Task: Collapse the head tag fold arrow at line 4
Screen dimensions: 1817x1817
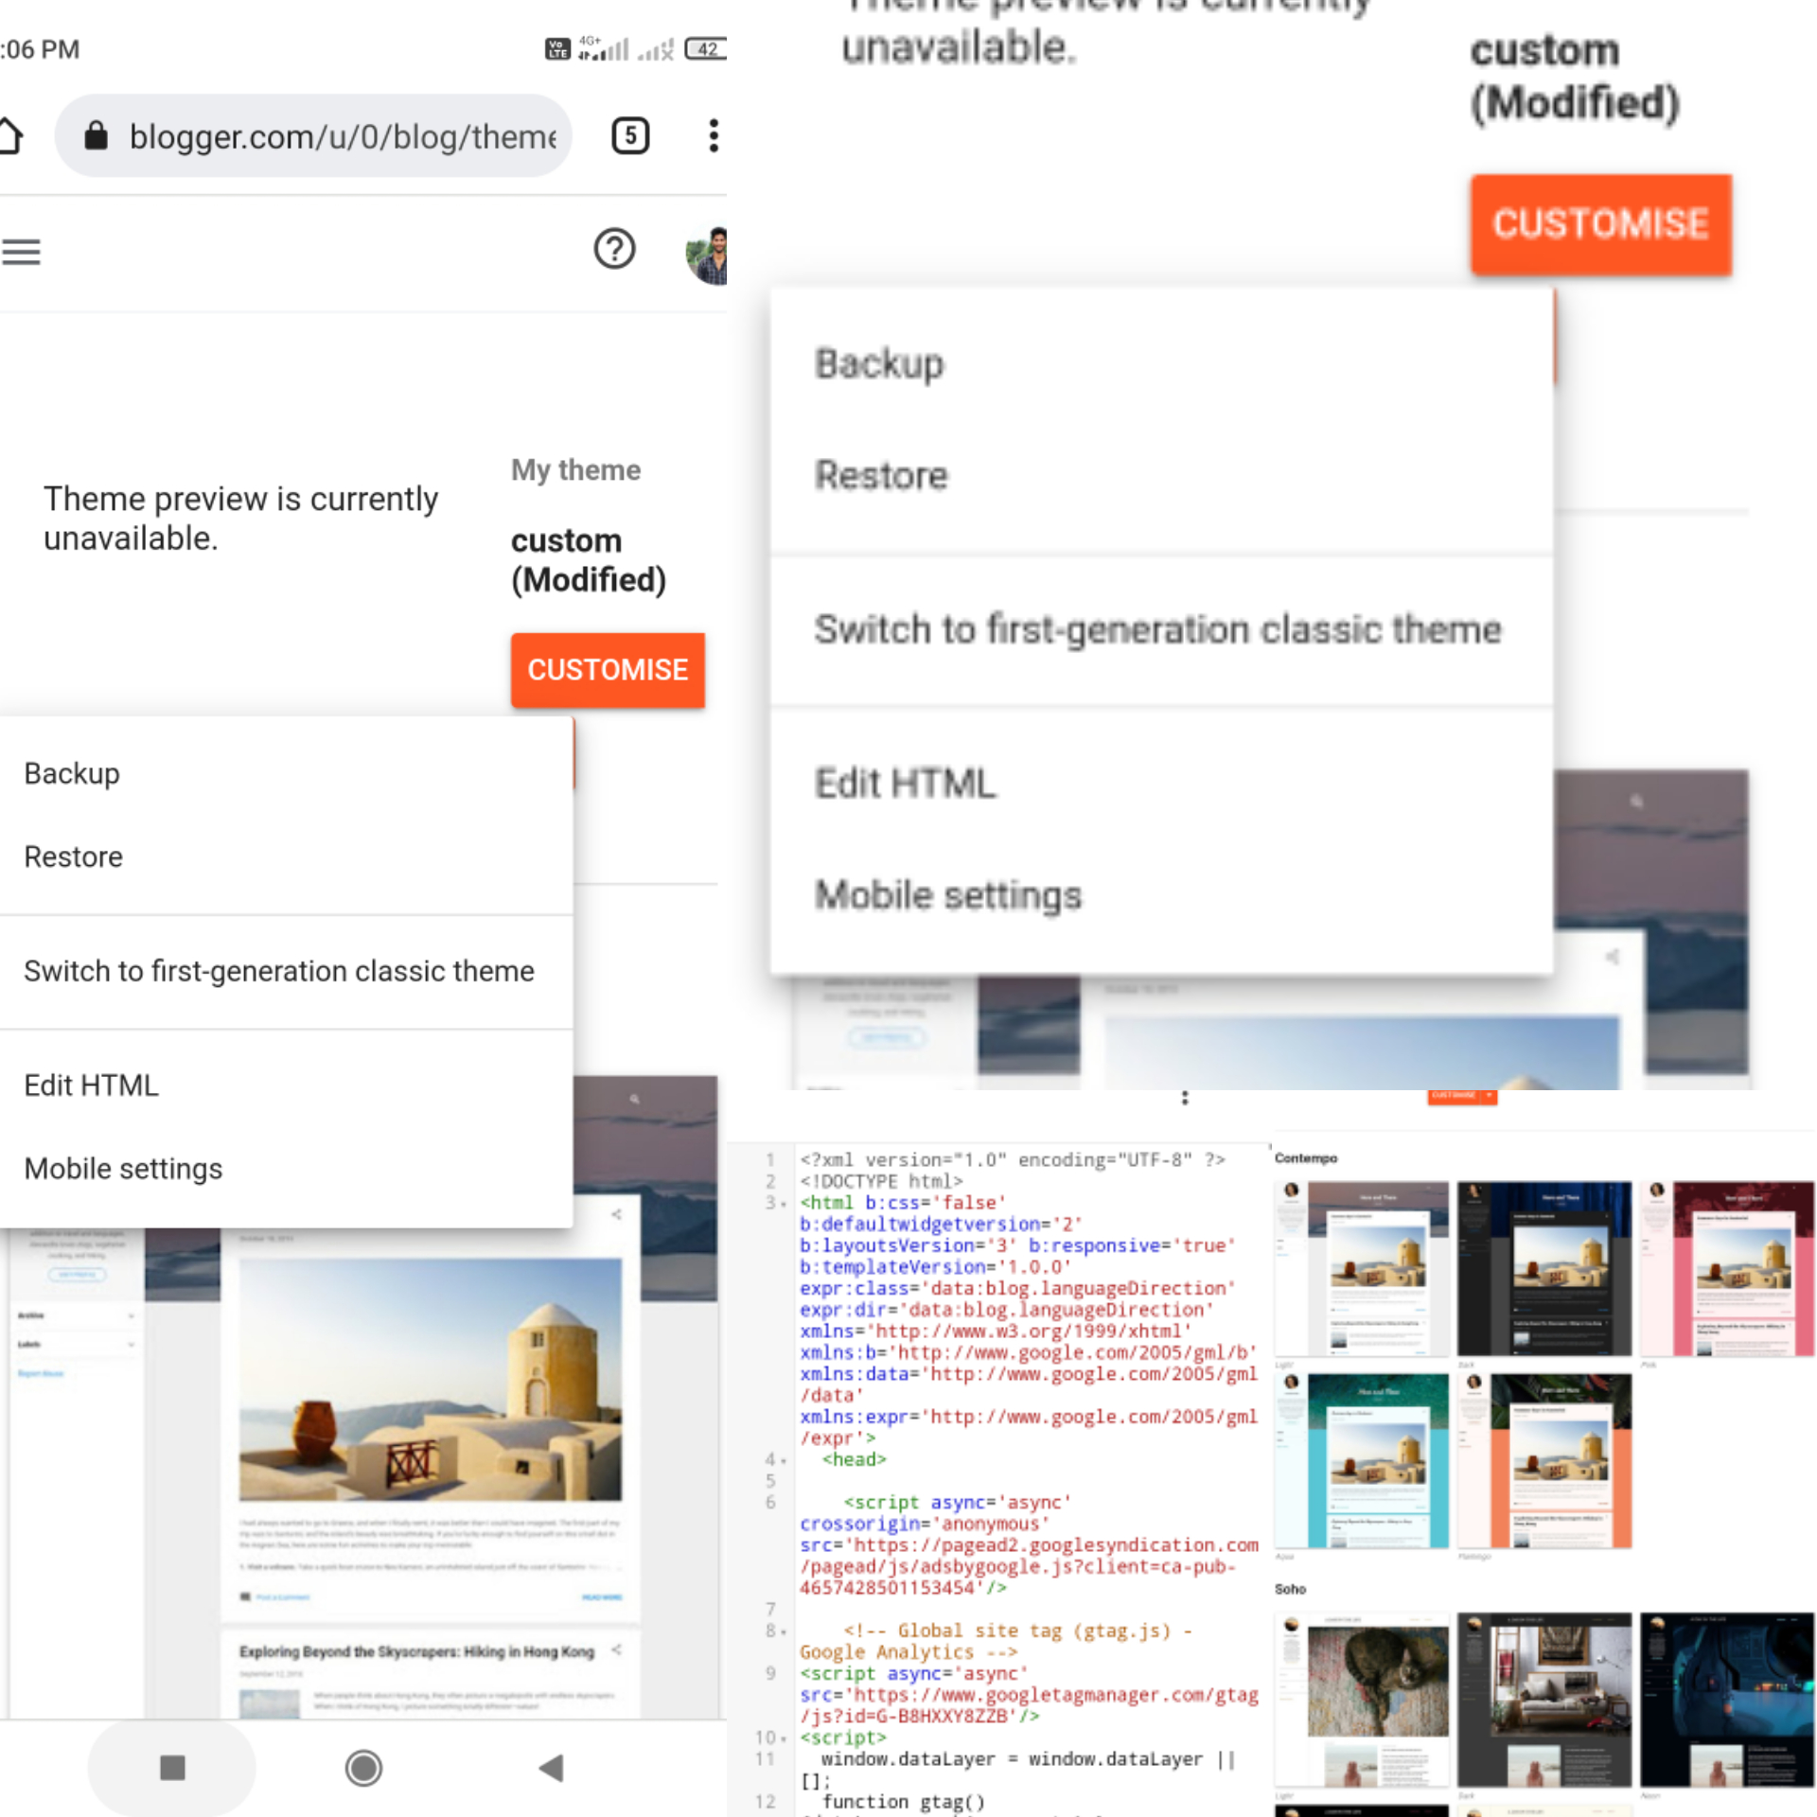Action: coord(784,1460)
